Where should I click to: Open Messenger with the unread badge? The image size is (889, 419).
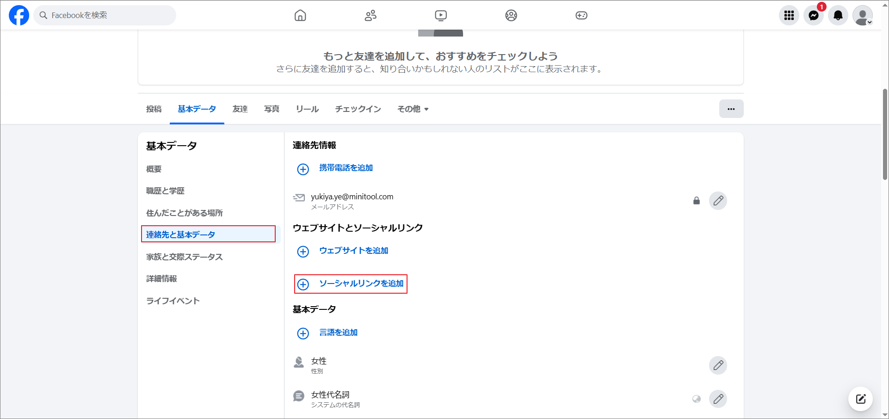[814, 15]
